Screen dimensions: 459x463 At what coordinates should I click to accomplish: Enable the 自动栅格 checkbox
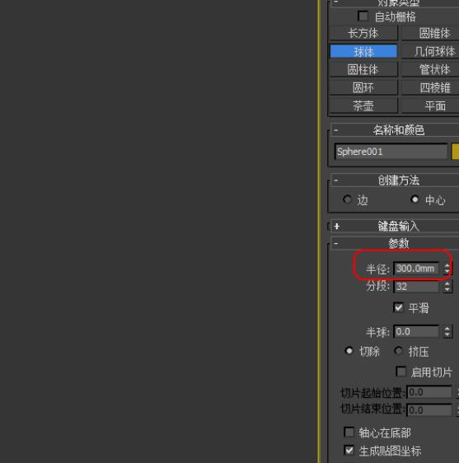point(363,16)
